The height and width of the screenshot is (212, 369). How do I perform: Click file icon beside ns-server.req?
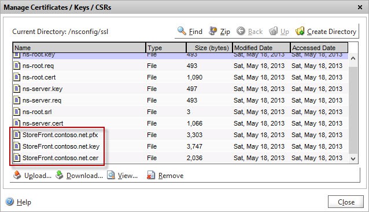[x=16, y=100]
